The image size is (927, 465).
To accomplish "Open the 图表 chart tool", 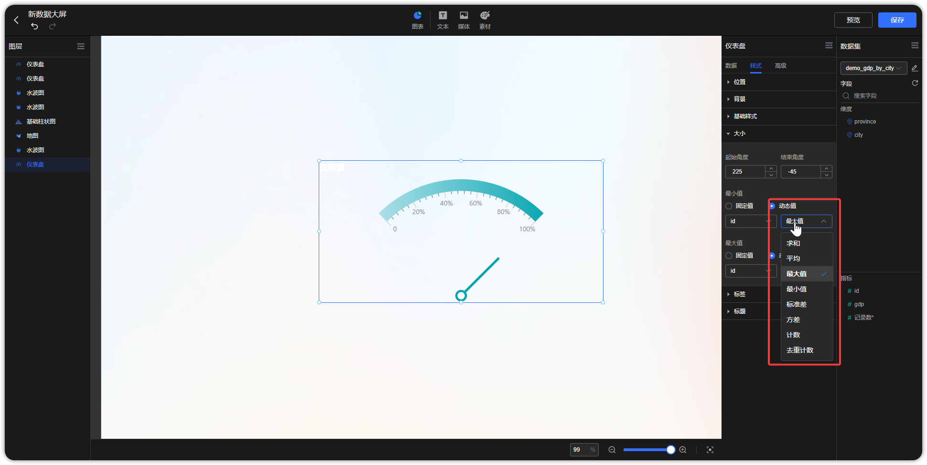I will pyautogui.click(x=418, y=20).
